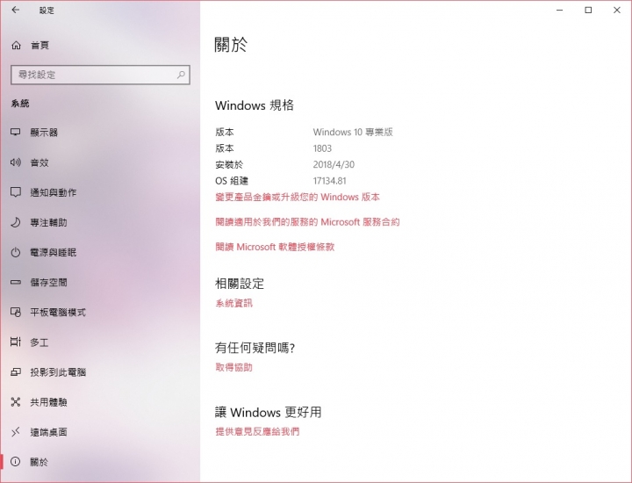Click the search magnifier icon
This screenshot has height=483, width=632.
pos(181,75)
